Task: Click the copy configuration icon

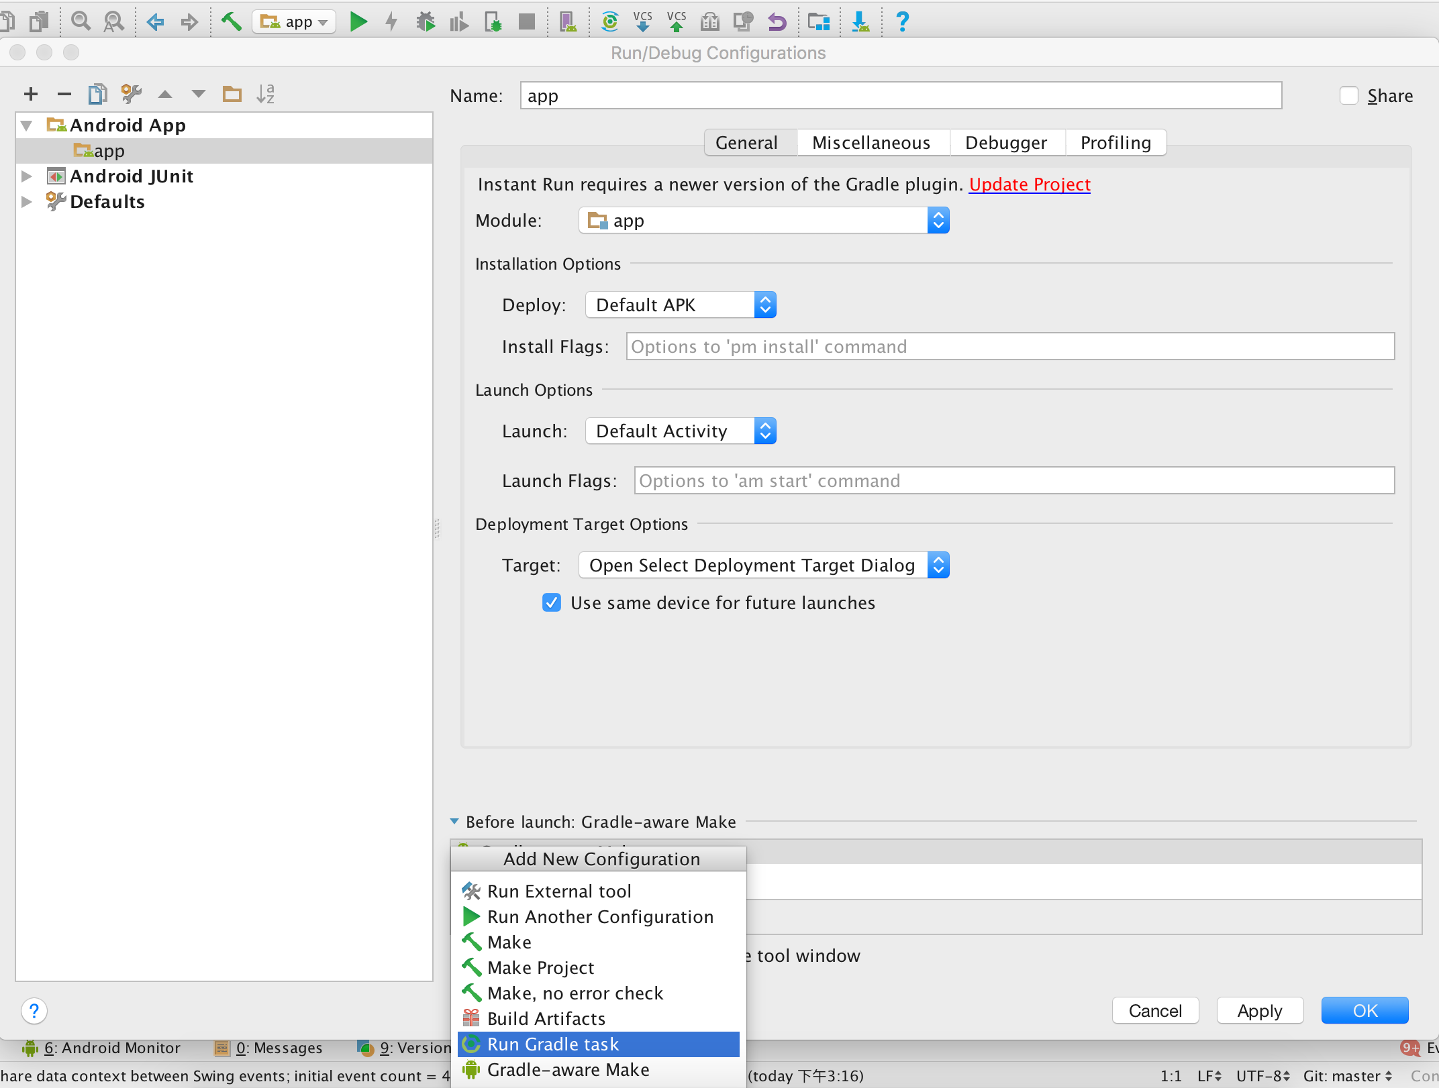Action: 97,94
